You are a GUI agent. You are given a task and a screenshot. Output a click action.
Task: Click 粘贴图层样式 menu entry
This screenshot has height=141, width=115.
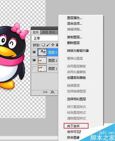(76, 112)
